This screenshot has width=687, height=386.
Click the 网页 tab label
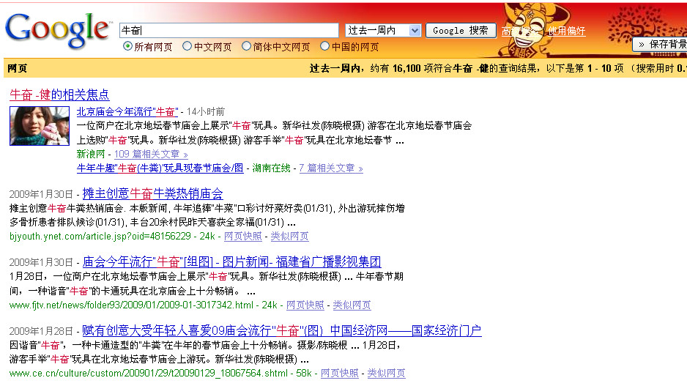17,68
